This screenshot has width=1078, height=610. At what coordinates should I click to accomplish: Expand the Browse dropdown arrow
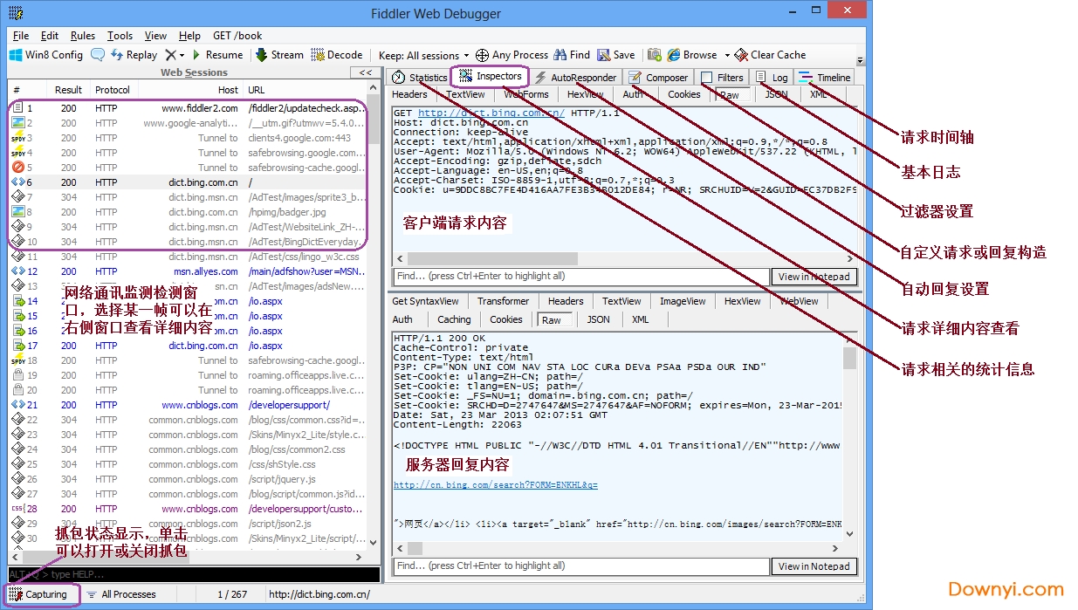click(x=724, y=56)
